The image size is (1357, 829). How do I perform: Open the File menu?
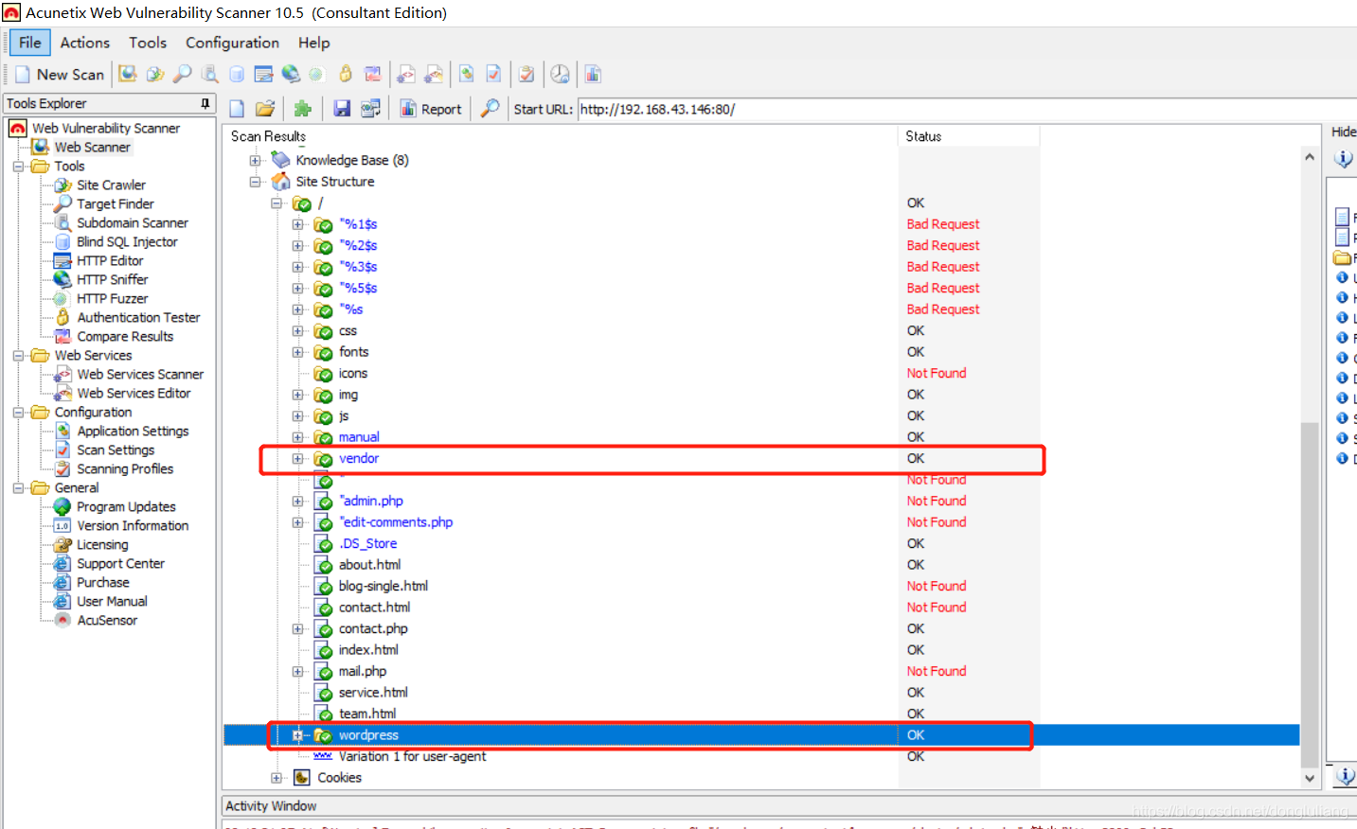point(30,43)
